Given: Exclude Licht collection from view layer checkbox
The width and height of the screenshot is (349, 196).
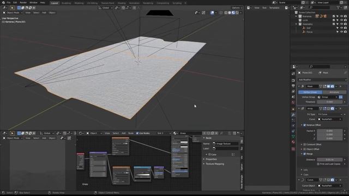Looking at the screenshot, I should (x=334, y=20).
